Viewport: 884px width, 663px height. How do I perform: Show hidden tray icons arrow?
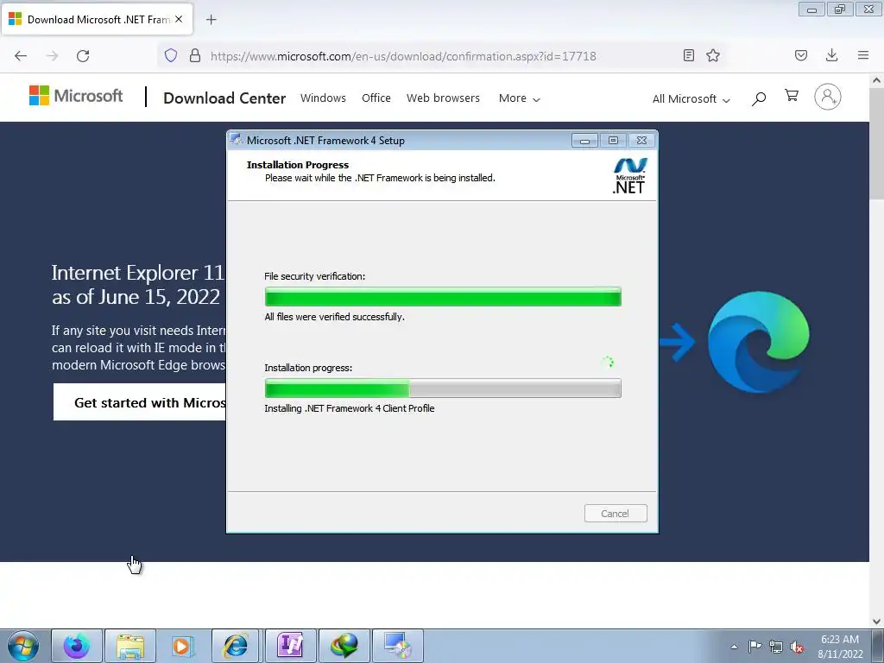click(x=734, y=647)
